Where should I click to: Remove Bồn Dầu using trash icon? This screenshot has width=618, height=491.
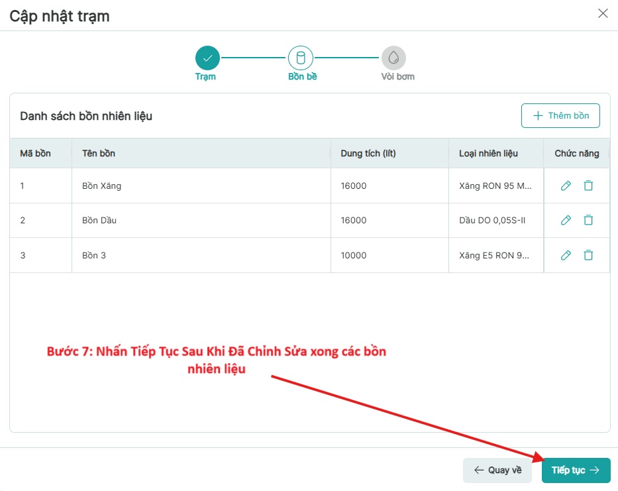pyautogui.click(x=588, y=220)
